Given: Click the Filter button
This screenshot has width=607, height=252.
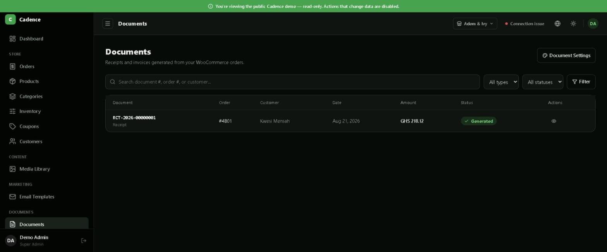Looking at the screenshot, I should pos(581,82).
